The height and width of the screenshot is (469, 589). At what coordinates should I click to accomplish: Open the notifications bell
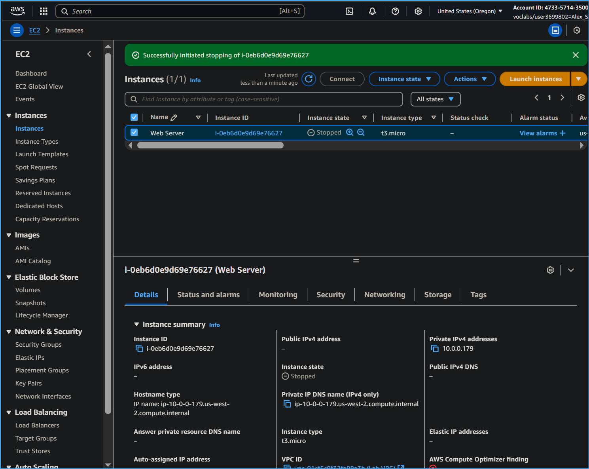(372, 11)
